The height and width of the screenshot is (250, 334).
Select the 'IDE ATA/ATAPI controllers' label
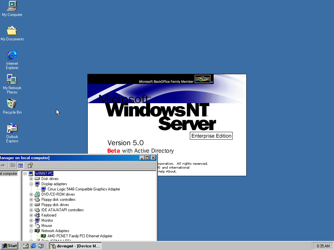62,210
